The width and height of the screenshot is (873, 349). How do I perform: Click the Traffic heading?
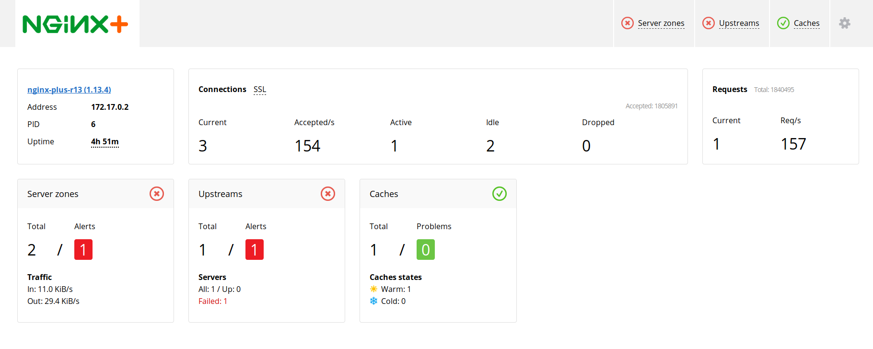coord(39,277)
